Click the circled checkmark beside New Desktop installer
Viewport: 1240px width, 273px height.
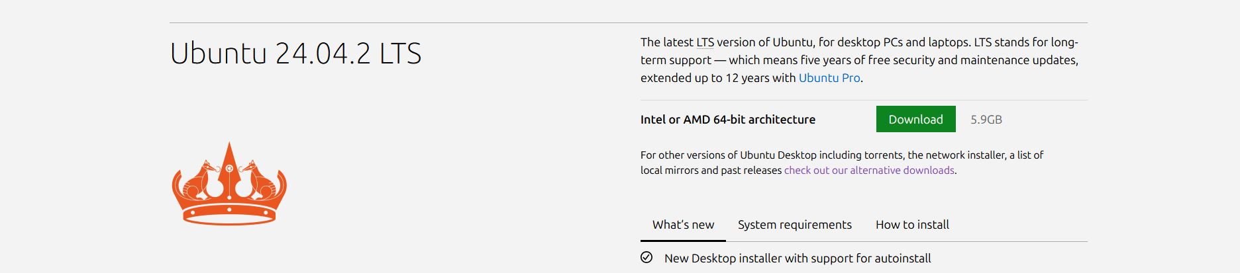(x=646, y=258)
